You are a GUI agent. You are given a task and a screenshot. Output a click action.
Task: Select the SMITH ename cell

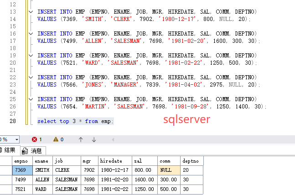click(42, 170)
